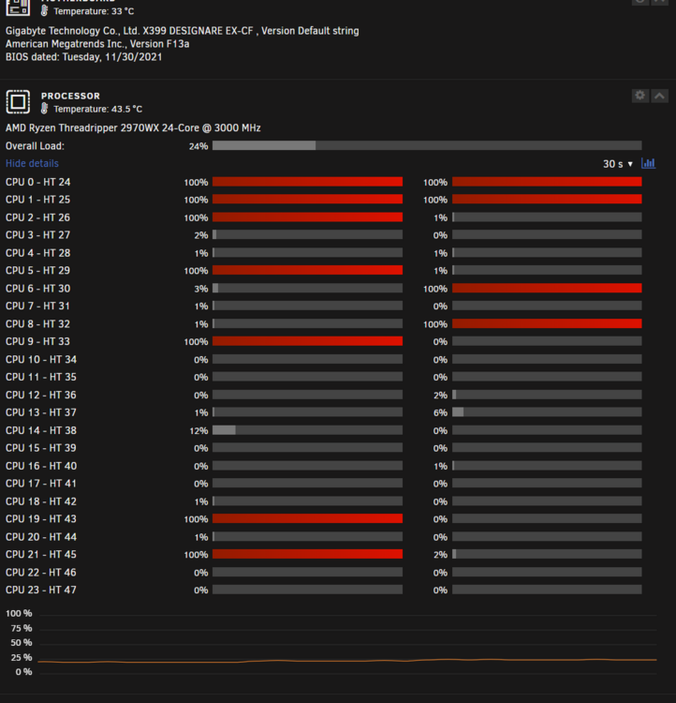The image size is (676, 703).
Task: Collapse the Motherboard section chevron
Action: 660,2
